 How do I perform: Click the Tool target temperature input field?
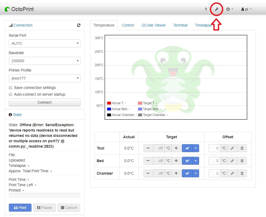159,148
